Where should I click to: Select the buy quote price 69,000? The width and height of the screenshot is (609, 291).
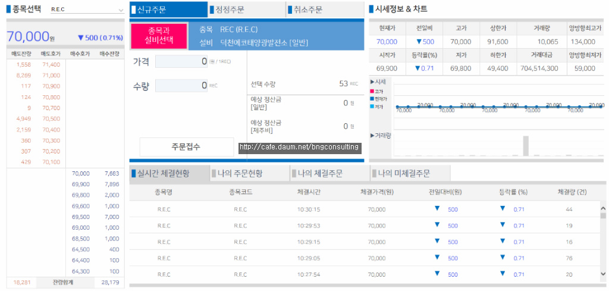pyautogui.click(x=81, y=228)
